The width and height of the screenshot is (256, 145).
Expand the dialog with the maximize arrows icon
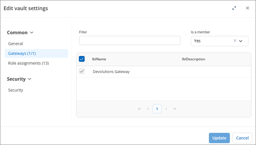[x=234, y=8]
